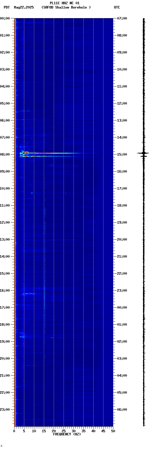Click the 'PDT' timezone label
156x449 pixels.
point(6,7)
